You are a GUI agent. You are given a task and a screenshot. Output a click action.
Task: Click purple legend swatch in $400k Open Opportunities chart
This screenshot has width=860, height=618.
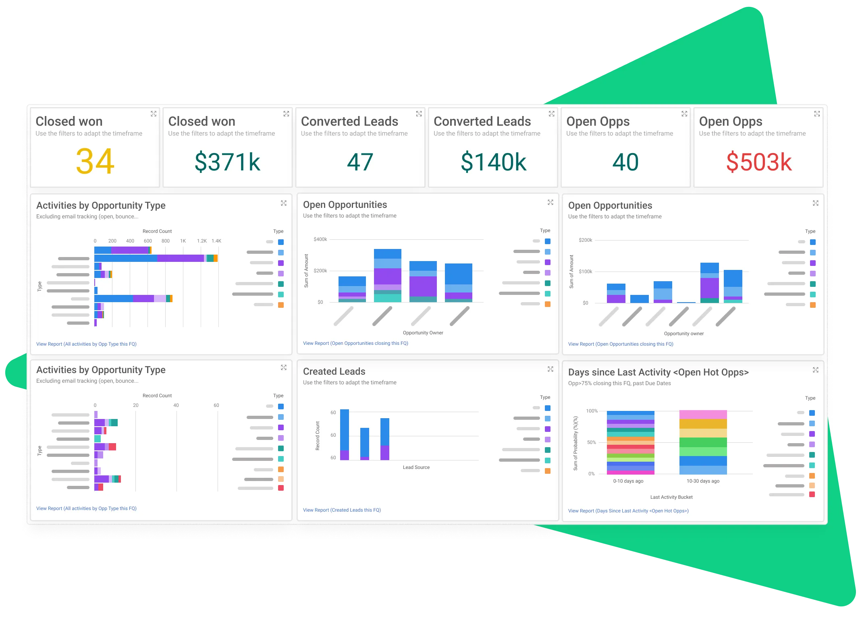(548, 262)
